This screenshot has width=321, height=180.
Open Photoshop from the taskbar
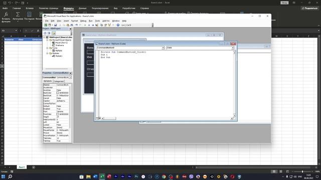(136, 176)
